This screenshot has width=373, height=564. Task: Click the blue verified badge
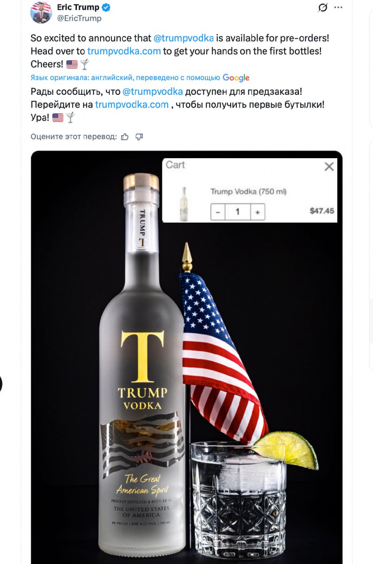[106, 7]
